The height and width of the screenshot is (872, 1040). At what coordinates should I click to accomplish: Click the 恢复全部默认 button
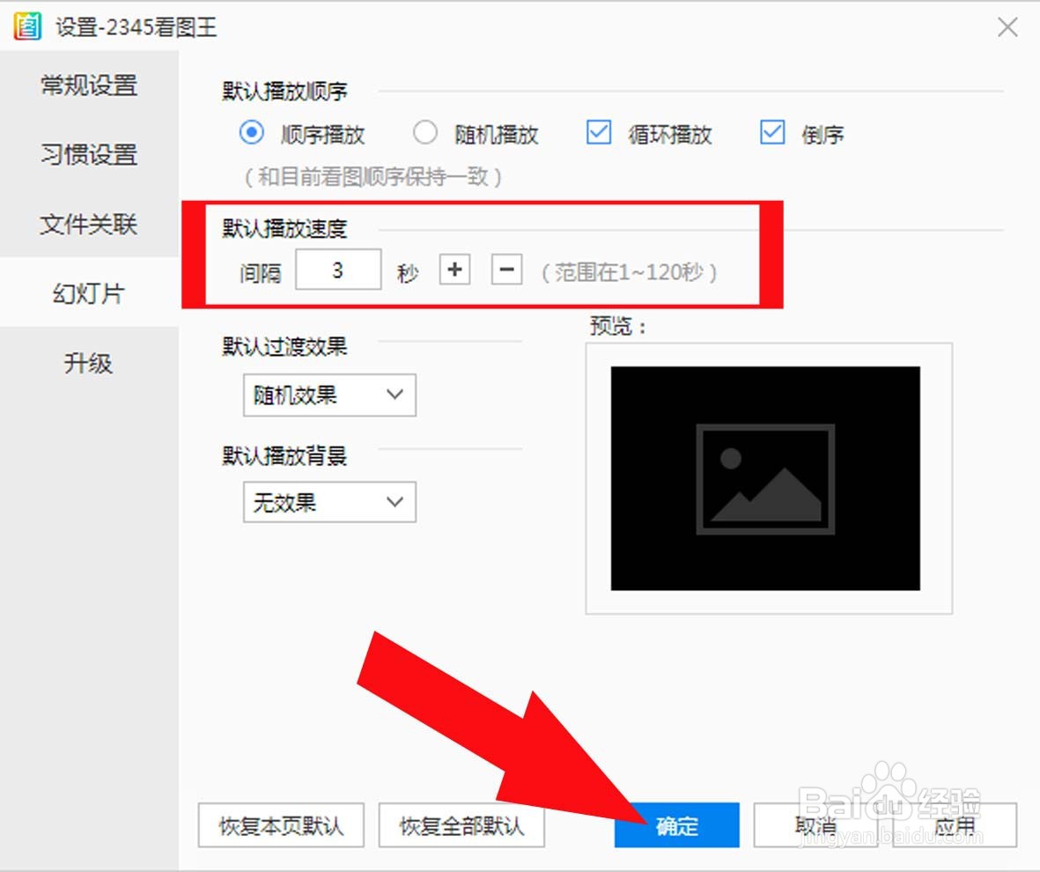461,825
